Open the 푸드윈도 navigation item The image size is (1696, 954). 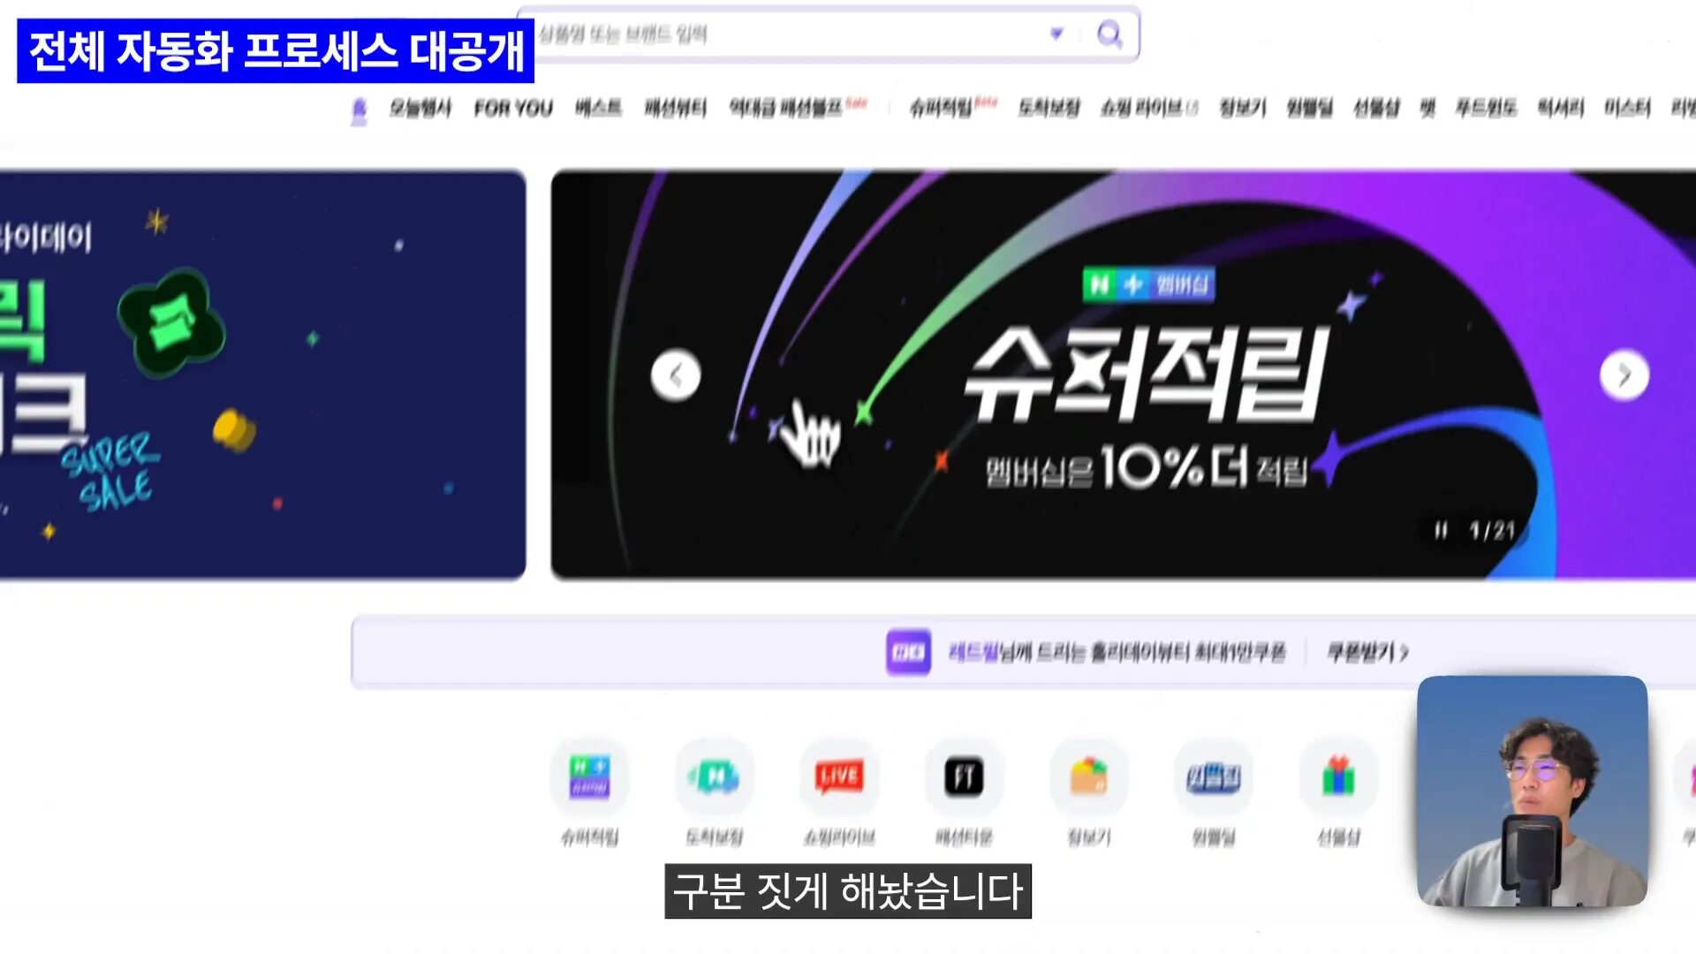1486,109
